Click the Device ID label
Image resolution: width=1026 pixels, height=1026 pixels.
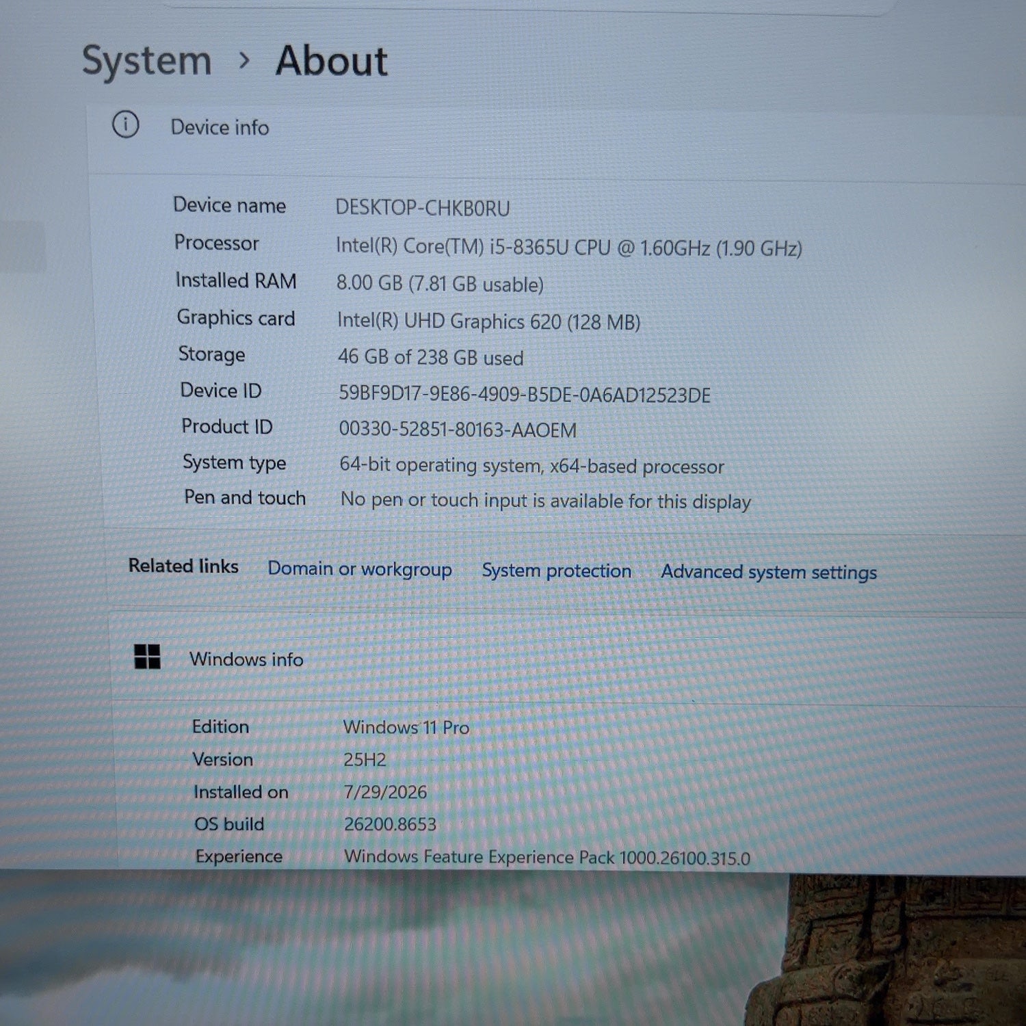[221, 391]
